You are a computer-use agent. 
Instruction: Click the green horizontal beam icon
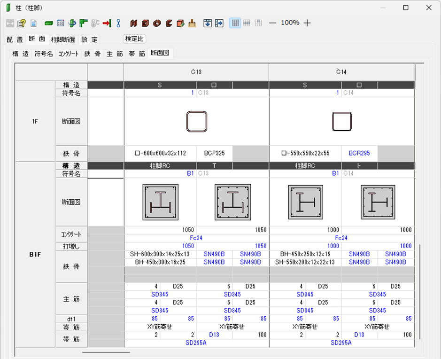click(48, 23)
